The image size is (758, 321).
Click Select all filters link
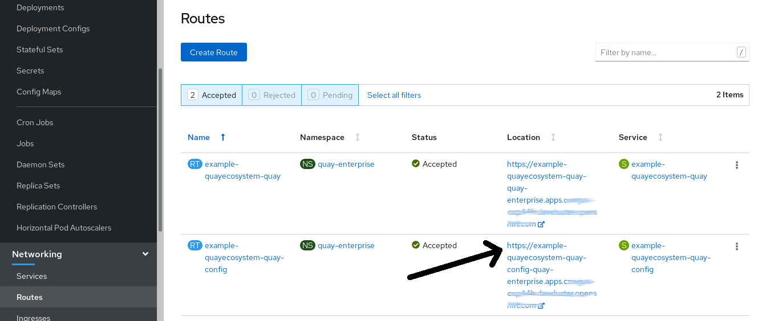coord(394,95)
